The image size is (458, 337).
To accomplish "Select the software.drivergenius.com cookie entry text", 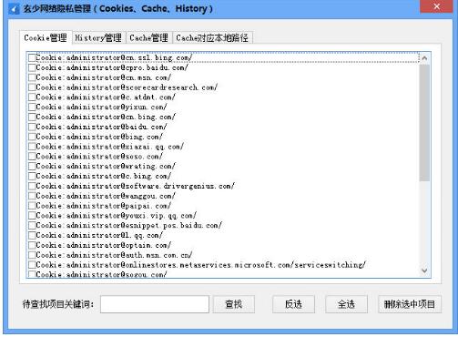I will click(136, 186).
